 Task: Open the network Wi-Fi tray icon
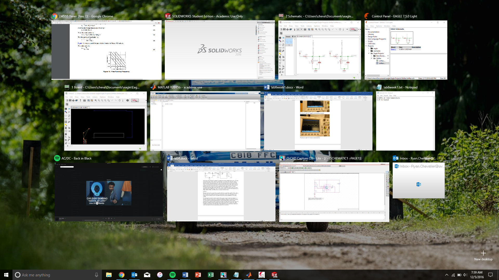point(453,275)
